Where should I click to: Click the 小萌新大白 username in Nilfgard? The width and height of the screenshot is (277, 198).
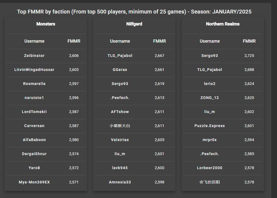pos(120,126)
